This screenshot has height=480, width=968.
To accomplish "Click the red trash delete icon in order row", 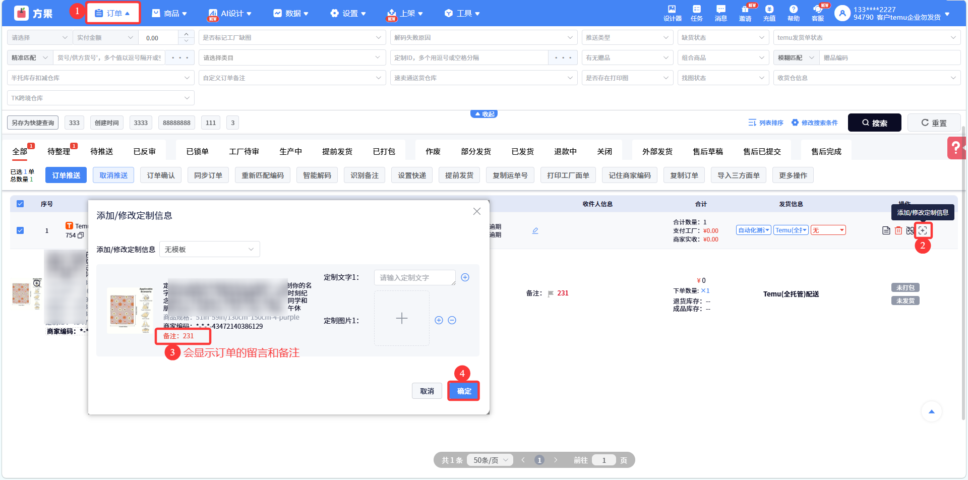I will pyautogui.click(x=898, y=230).
